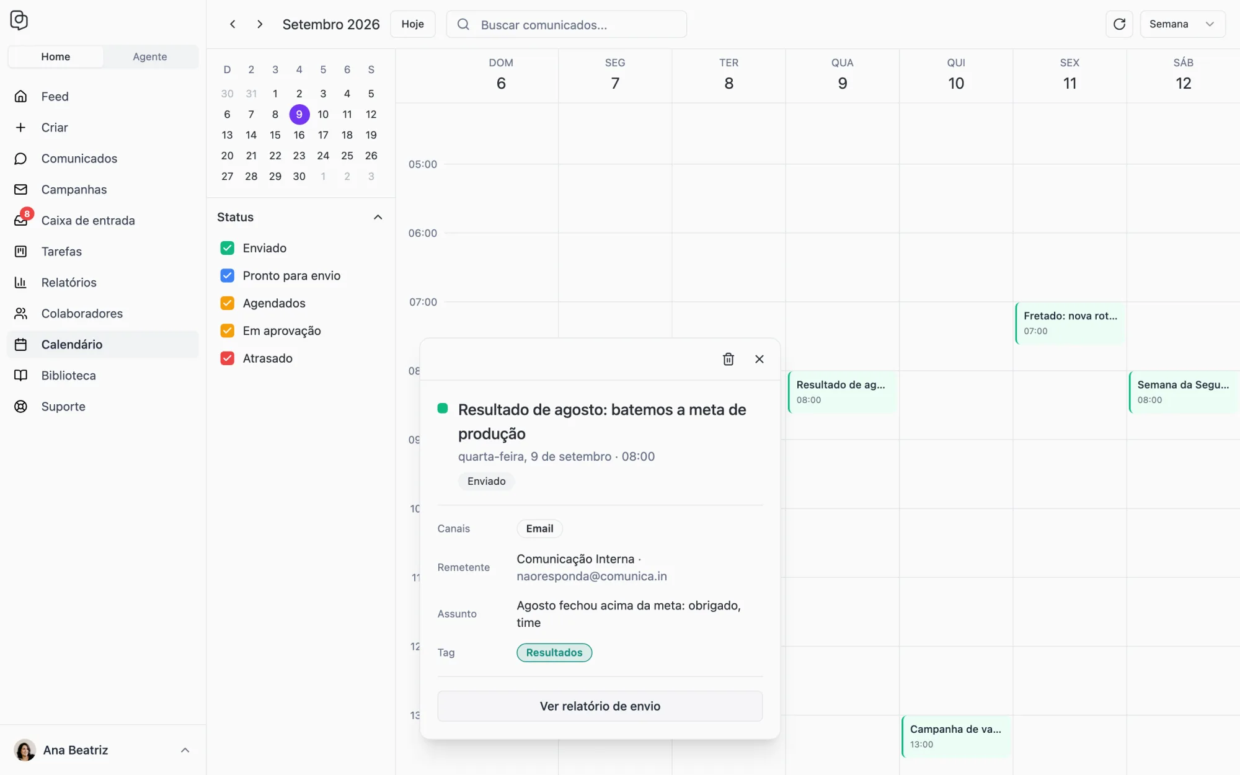The image size is (1240, 775).
Task: Focus the Buscar comunicados search field
Action: [567, 24]
